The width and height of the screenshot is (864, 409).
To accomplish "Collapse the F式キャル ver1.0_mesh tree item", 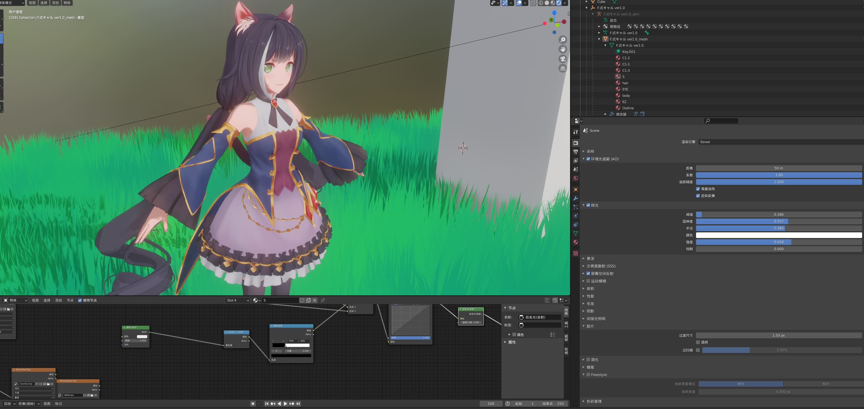I will [600, 39].
